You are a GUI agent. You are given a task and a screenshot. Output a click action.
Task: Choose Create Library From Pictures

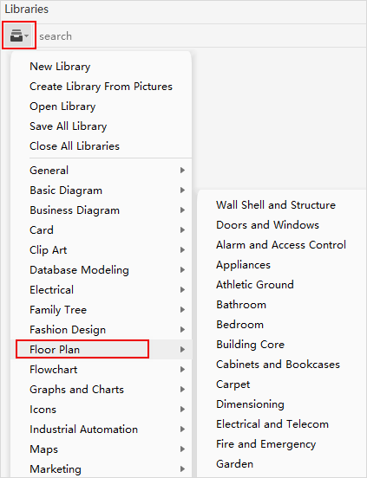[101, 87]
